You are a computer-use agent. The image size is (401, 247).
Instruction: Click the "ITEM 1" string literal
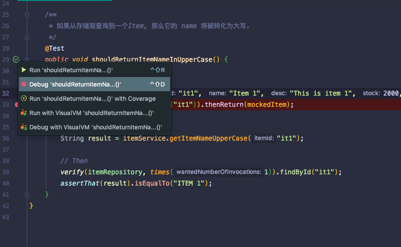point(189,183)
